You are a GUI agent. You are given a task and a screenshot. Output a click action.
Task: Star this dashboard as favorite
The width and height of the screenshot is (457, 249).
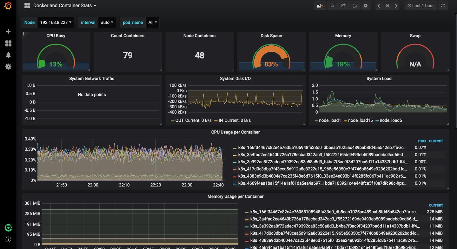coord(332,6)
